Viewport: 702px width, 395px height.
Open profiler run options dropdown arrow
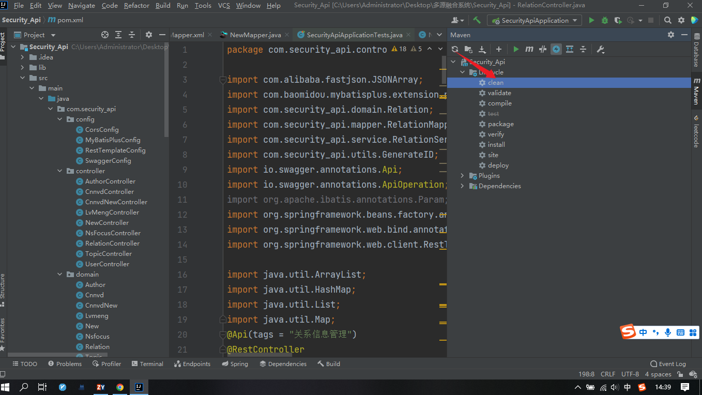pos(640,20)
